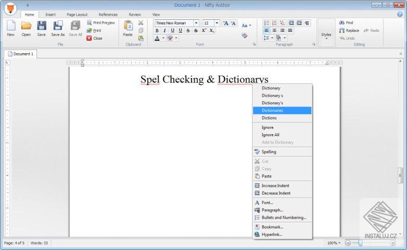
Task: Toggle Italic formatting
Action: (164, 31)
